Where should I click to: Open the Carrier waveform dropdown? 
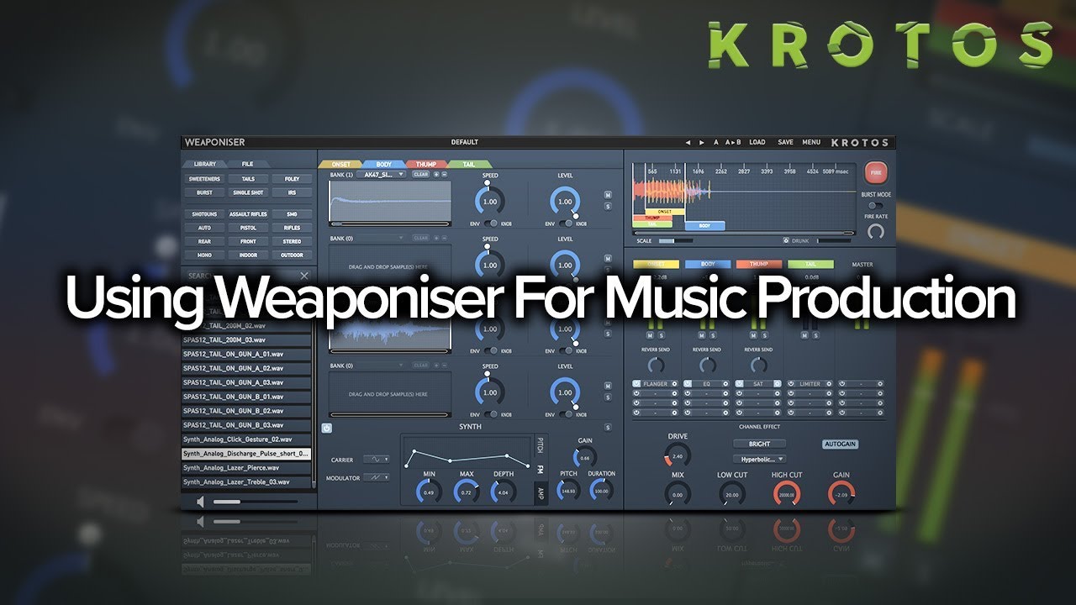click(376, 460)
